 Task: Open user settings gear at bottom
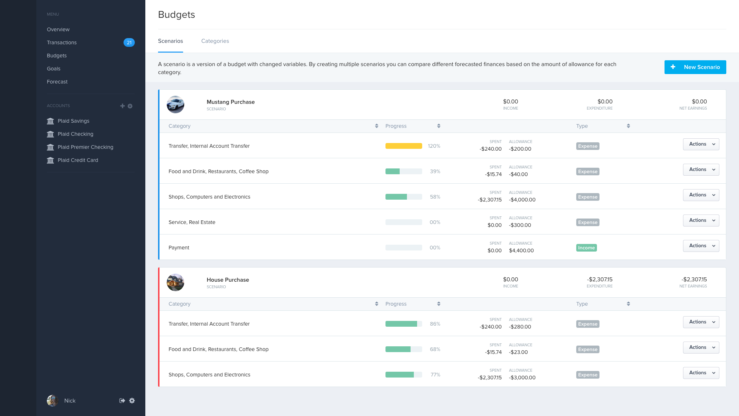(x=132, y=400)
